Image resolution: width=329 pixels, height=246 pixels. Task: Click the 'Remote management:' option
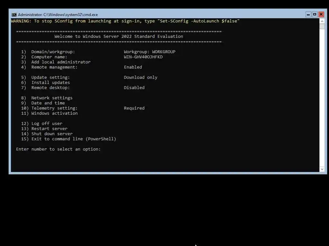(49, 67)
